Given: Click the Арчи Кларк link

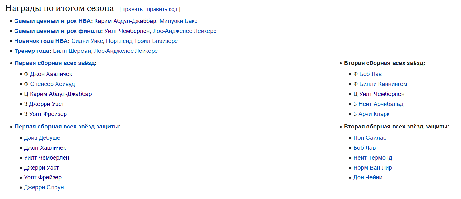Looking at the screenshot, I should pyautogui.click(x=374, y=114).
